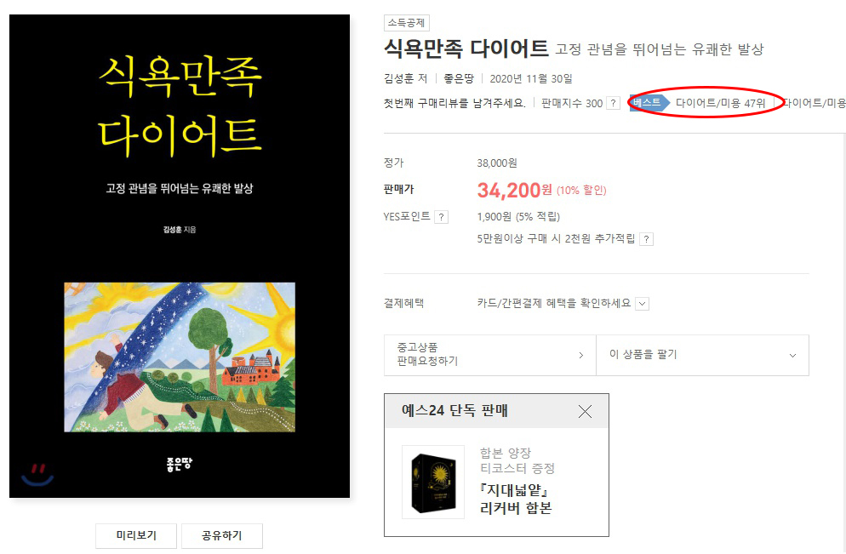Click the 미리보기 button
This screenshot has width=846, height=554.
[x=136, y=535]
